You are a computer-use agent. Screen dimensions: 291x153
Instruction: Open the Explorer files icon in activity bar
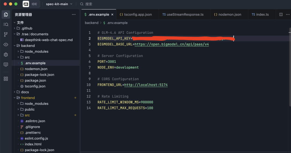click(x=6, y=14)
